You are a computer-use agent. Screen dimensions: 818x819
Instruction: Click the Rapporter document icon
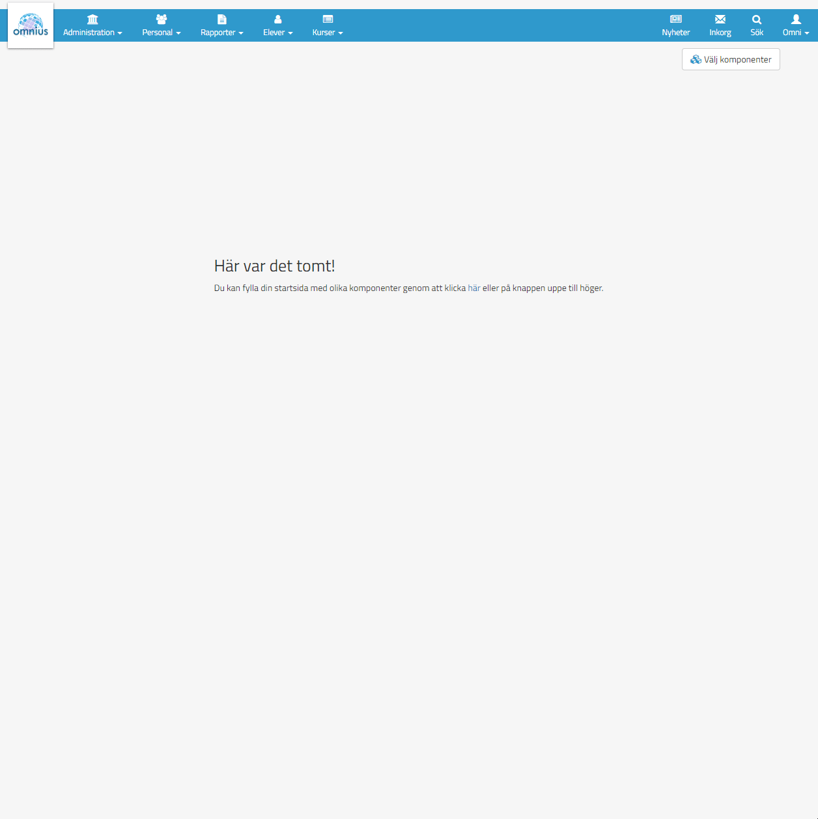(222, 20)
